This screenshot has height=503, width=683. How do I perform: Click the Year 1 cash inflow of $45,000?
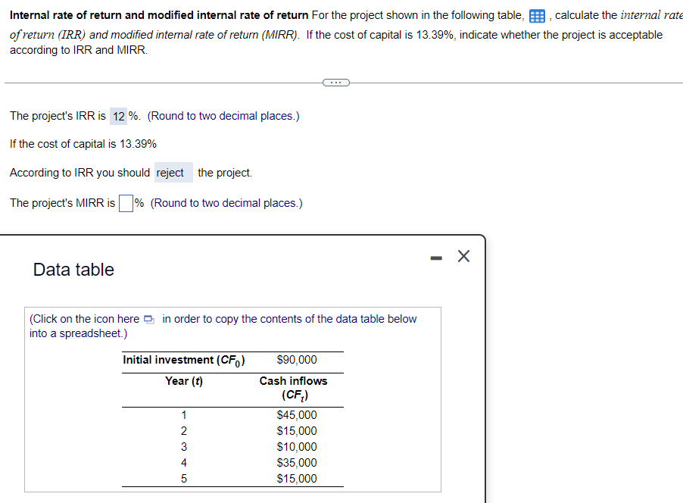tap(296, 414)
